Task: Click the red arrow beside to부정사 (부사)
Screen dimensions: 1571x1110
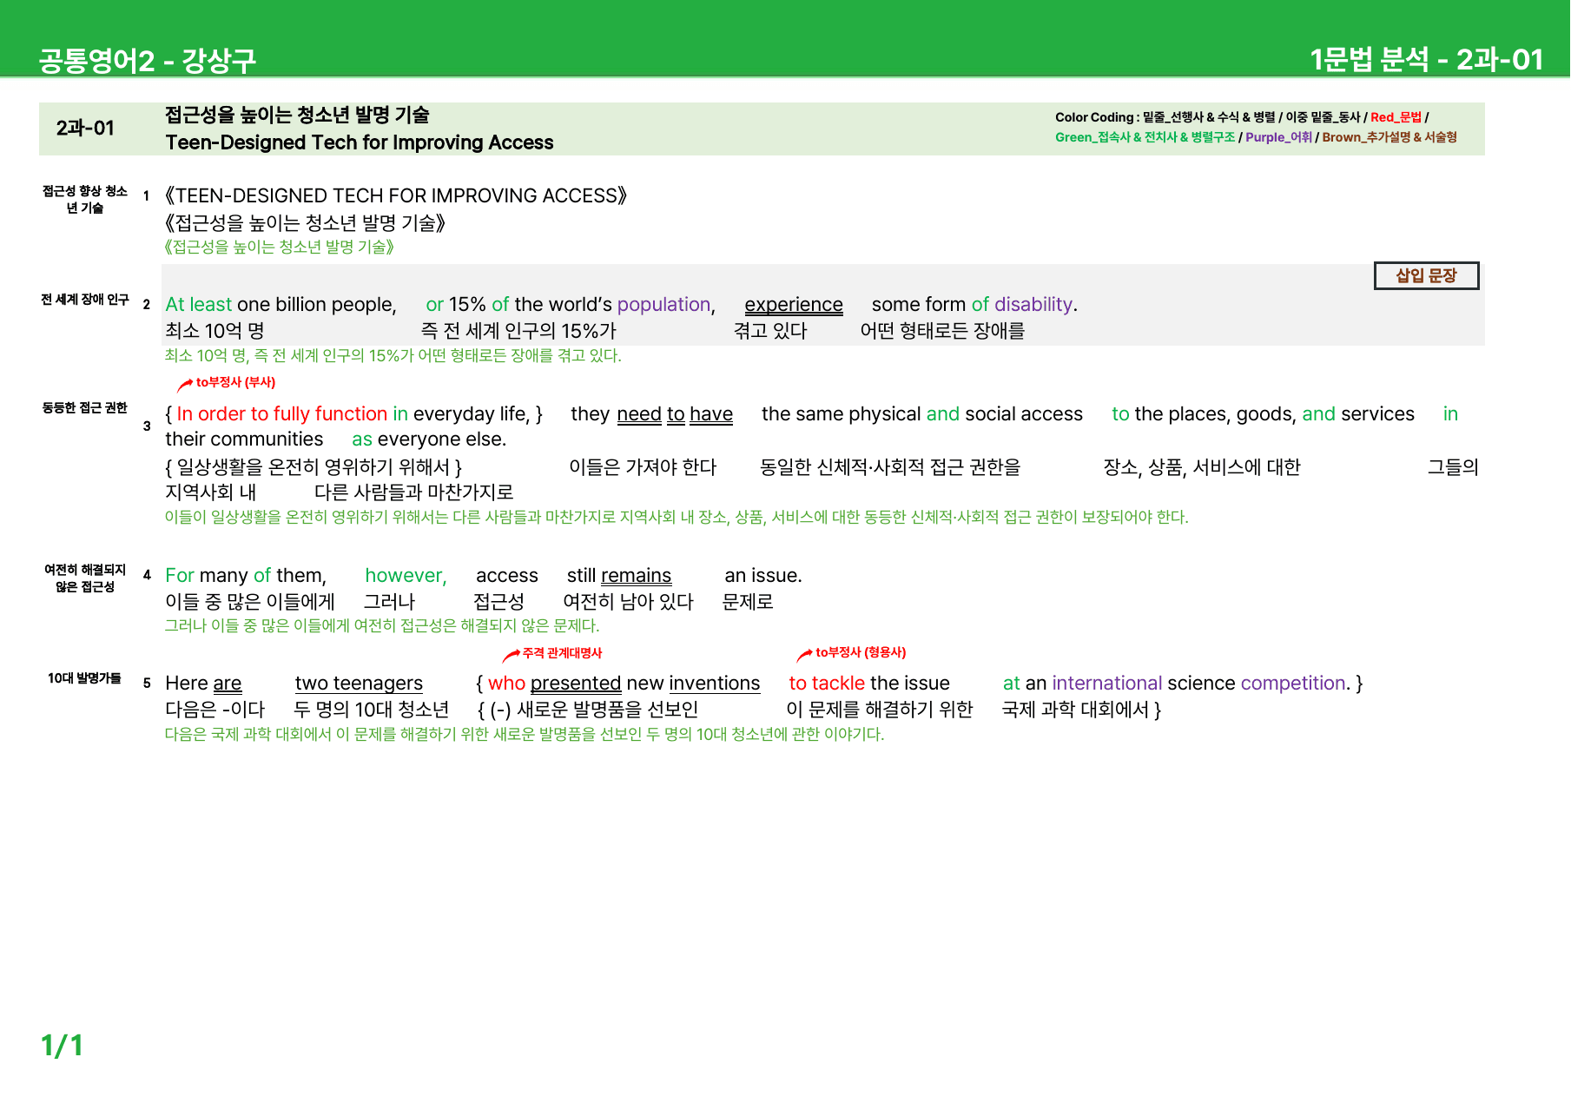Action: (x=185, y=384)
